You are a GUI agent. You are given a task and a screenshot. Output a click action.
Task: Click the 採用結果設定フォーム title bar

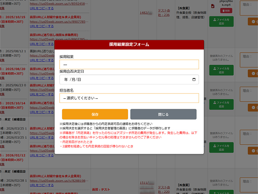coord(129,45)
